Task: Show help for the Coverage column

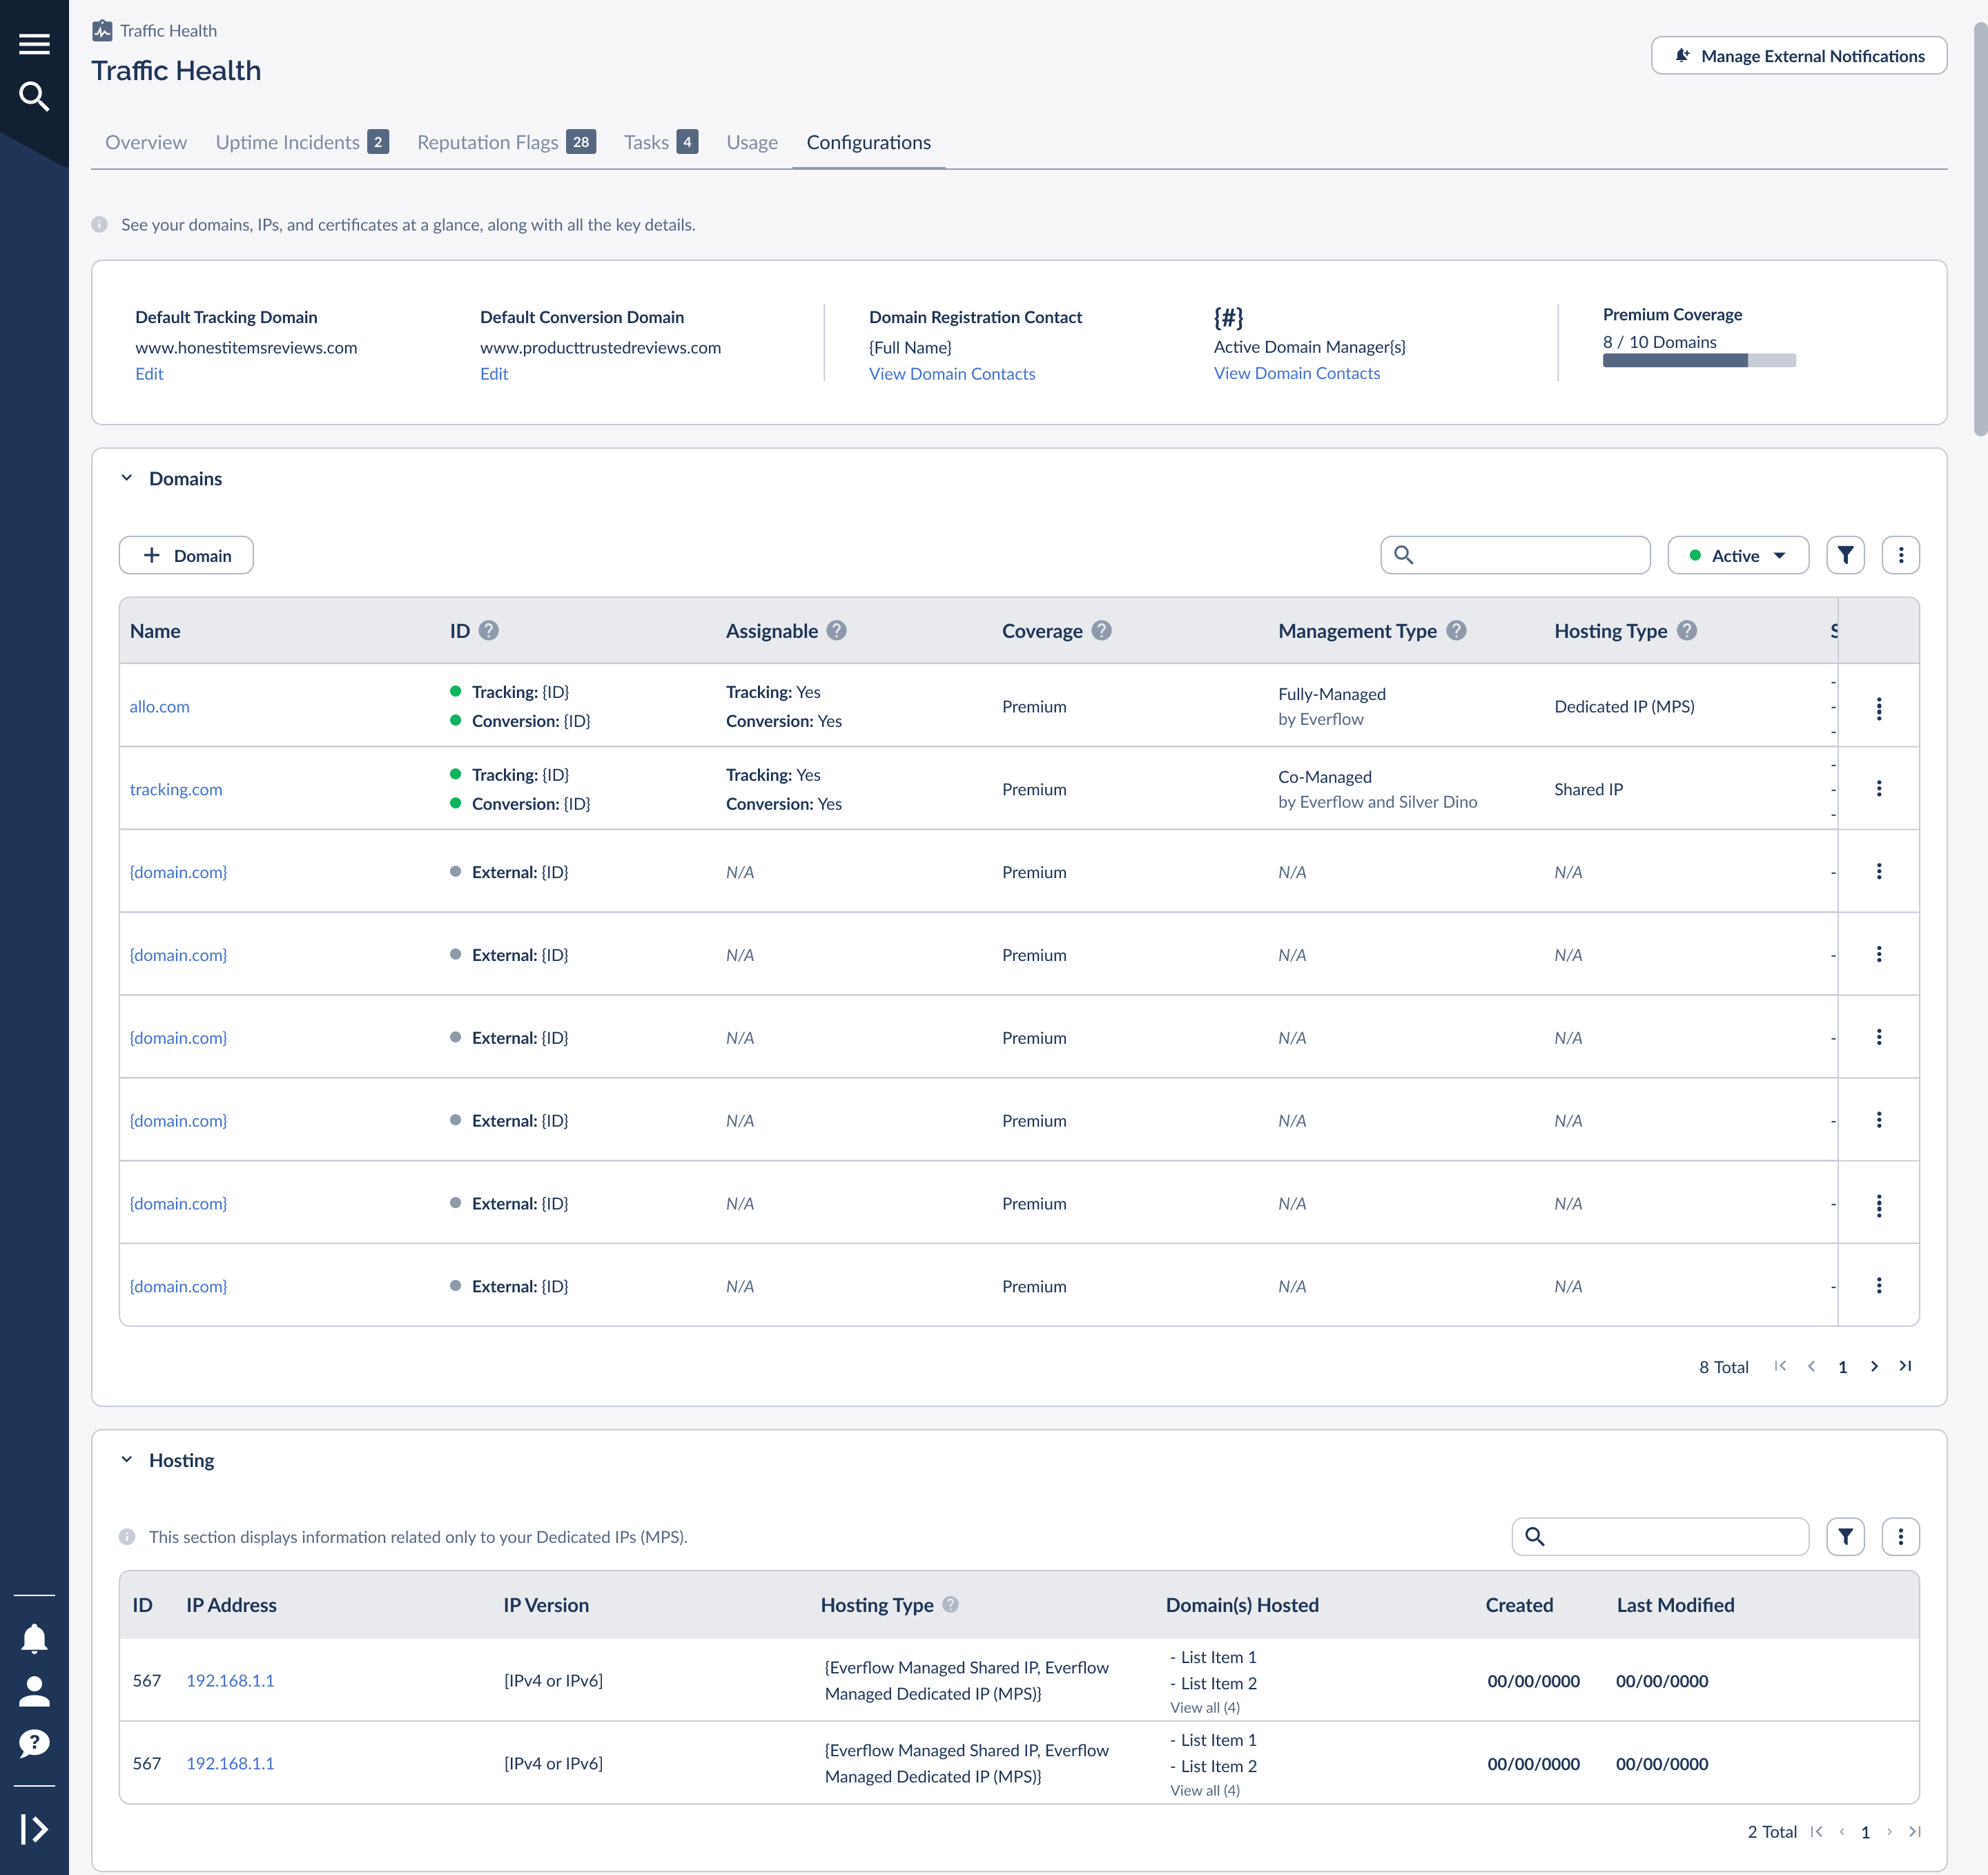Action: tap(1101, 631)
